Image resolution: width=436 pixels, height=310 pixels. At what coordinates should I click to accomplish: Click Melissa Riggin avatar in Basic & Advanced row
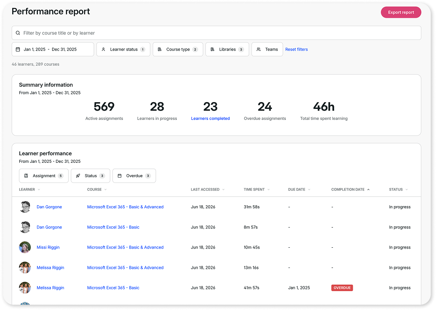25,268
